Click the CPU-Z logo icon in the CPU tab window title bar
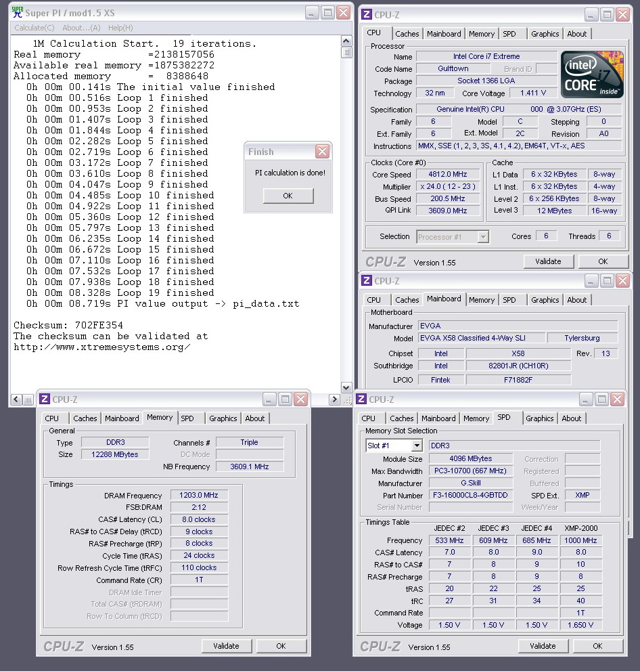Viewport: 640px width, 671px height. click(367, 14)
